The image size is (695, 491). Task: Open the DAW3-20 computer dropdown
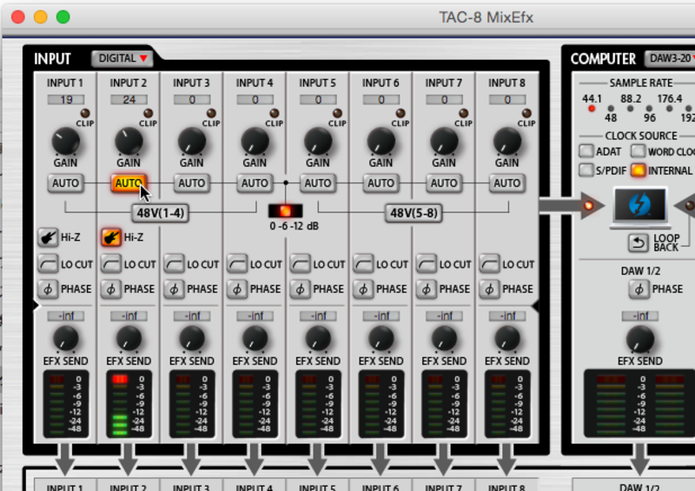[670, 58]
